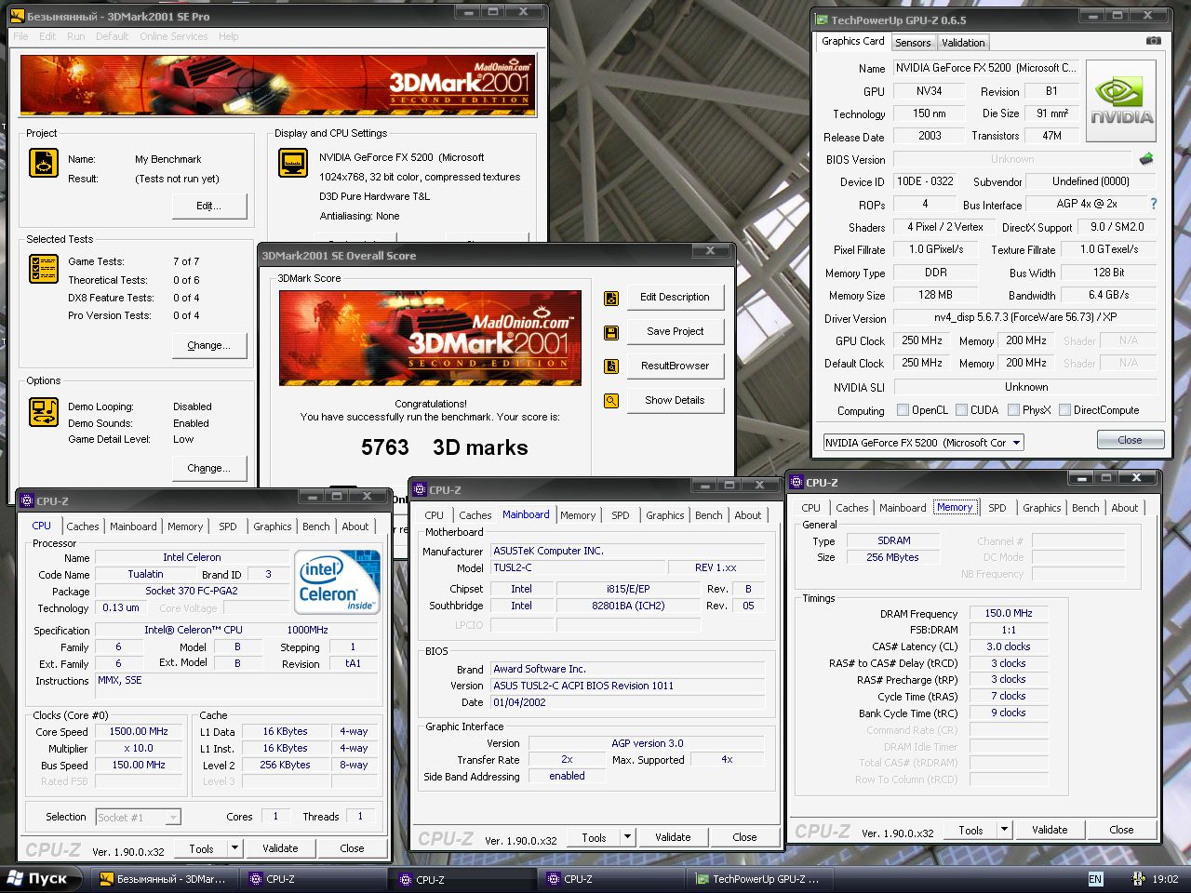Click the GPU-Z screenshot camera icon
Viewport: 1191px width, 893px height.
pyautogui.click(x=1154, y=41)
